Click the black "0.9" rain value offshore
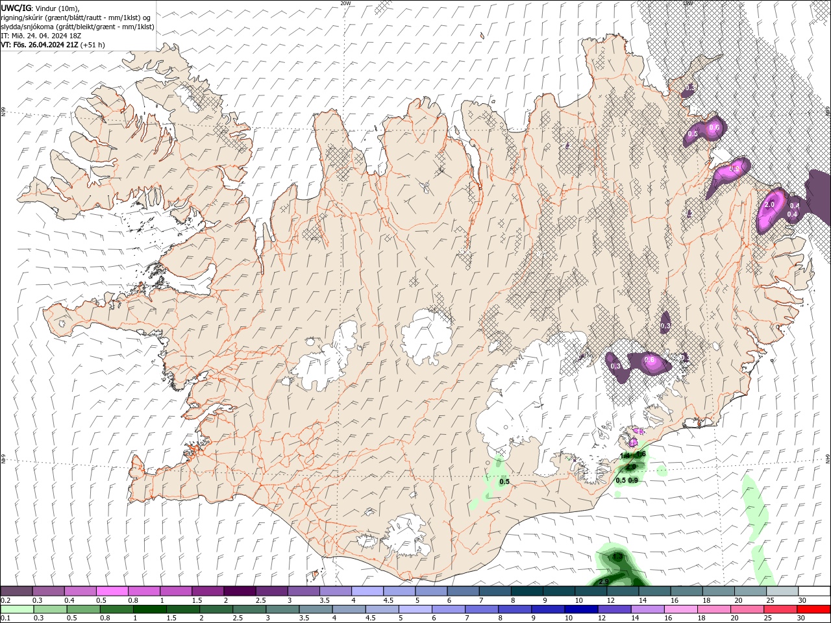This screenshot has width=831, height=623. pos(634,480)
